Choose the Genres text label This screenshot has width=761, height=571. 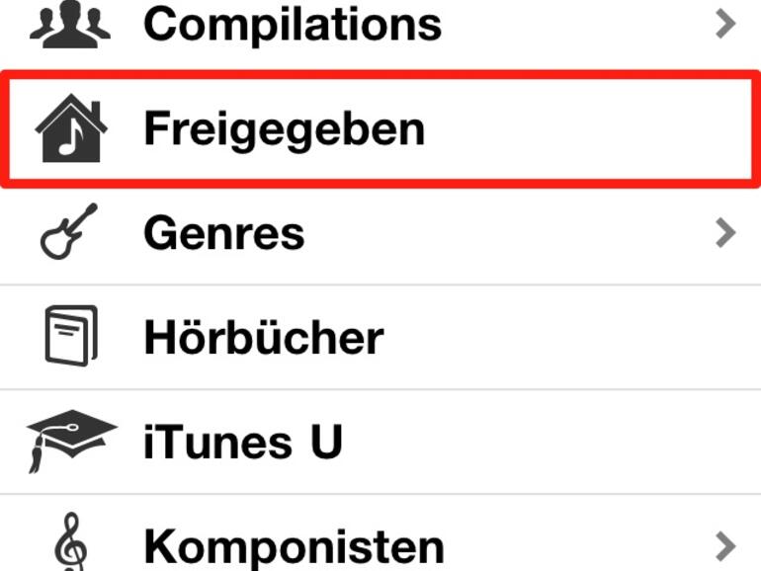point(224,233)
